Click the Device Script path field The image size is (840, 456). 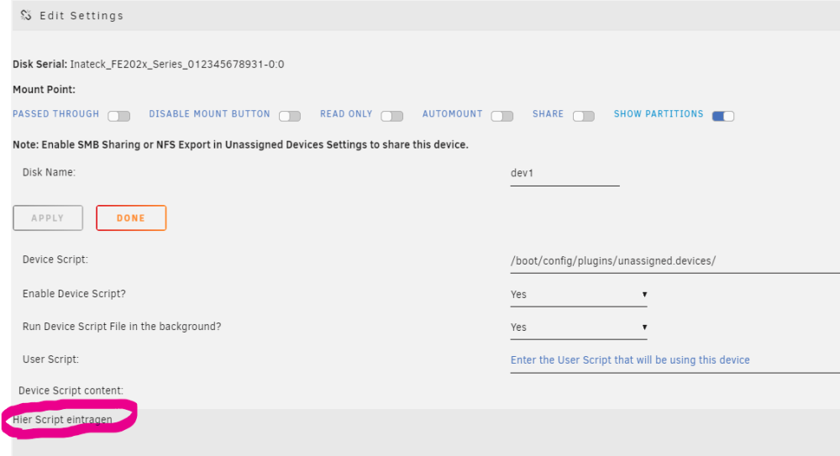[x=675, y=261]
